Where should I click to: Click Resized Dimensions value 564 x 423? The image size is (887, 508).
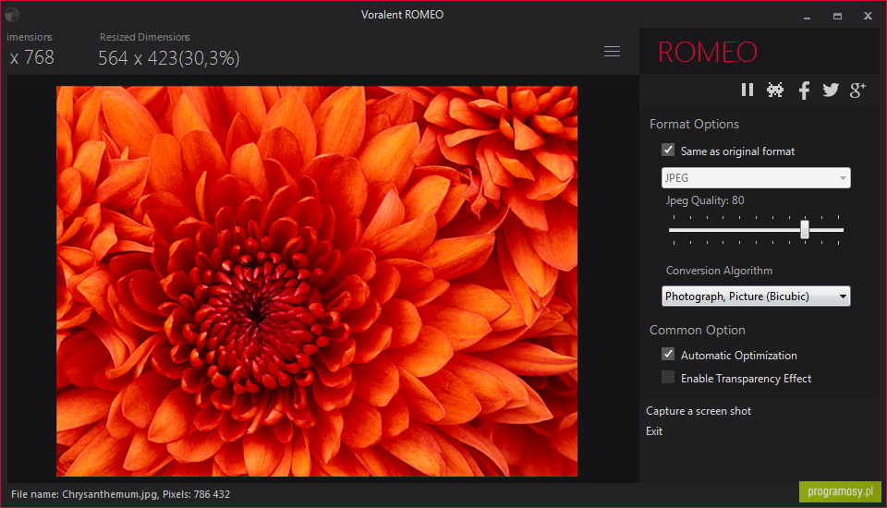[x=169, y=57]
